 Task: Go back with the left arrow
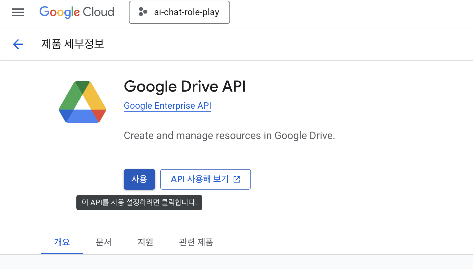coord(18,44)
